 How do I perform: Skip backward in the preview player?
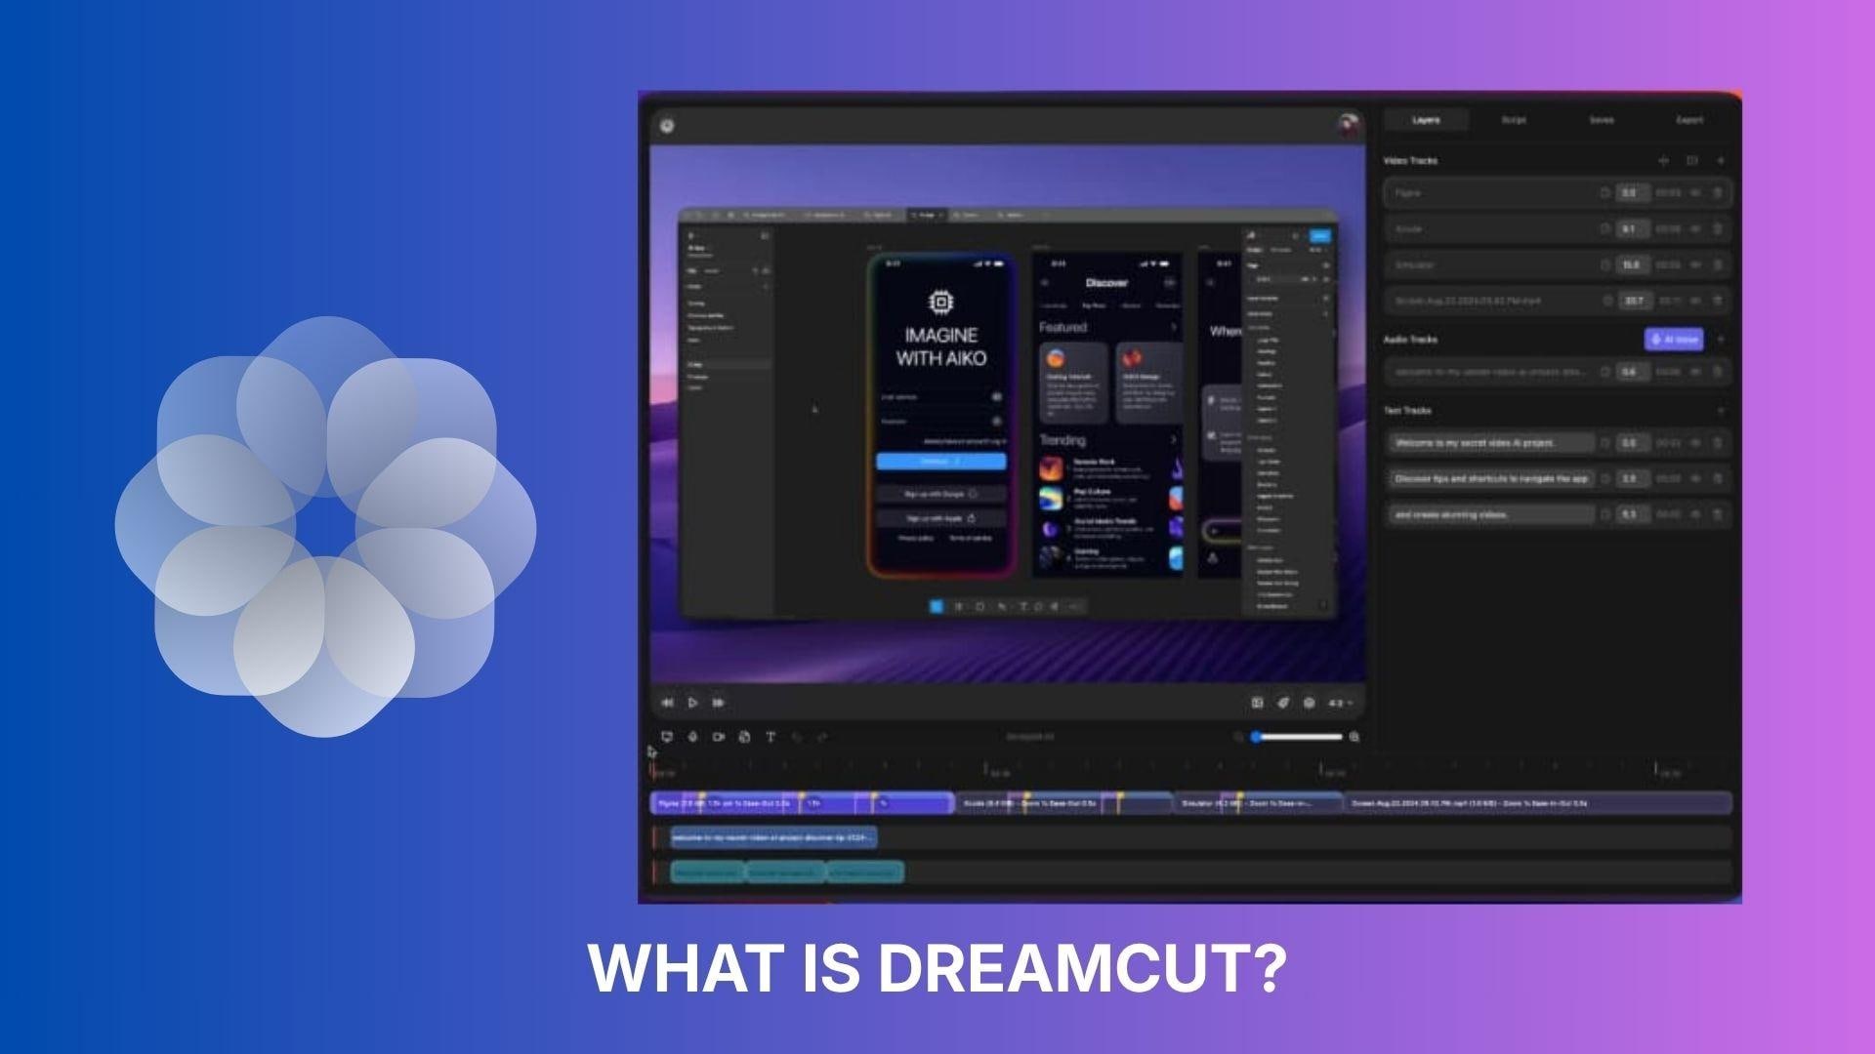tap(668, 703)
